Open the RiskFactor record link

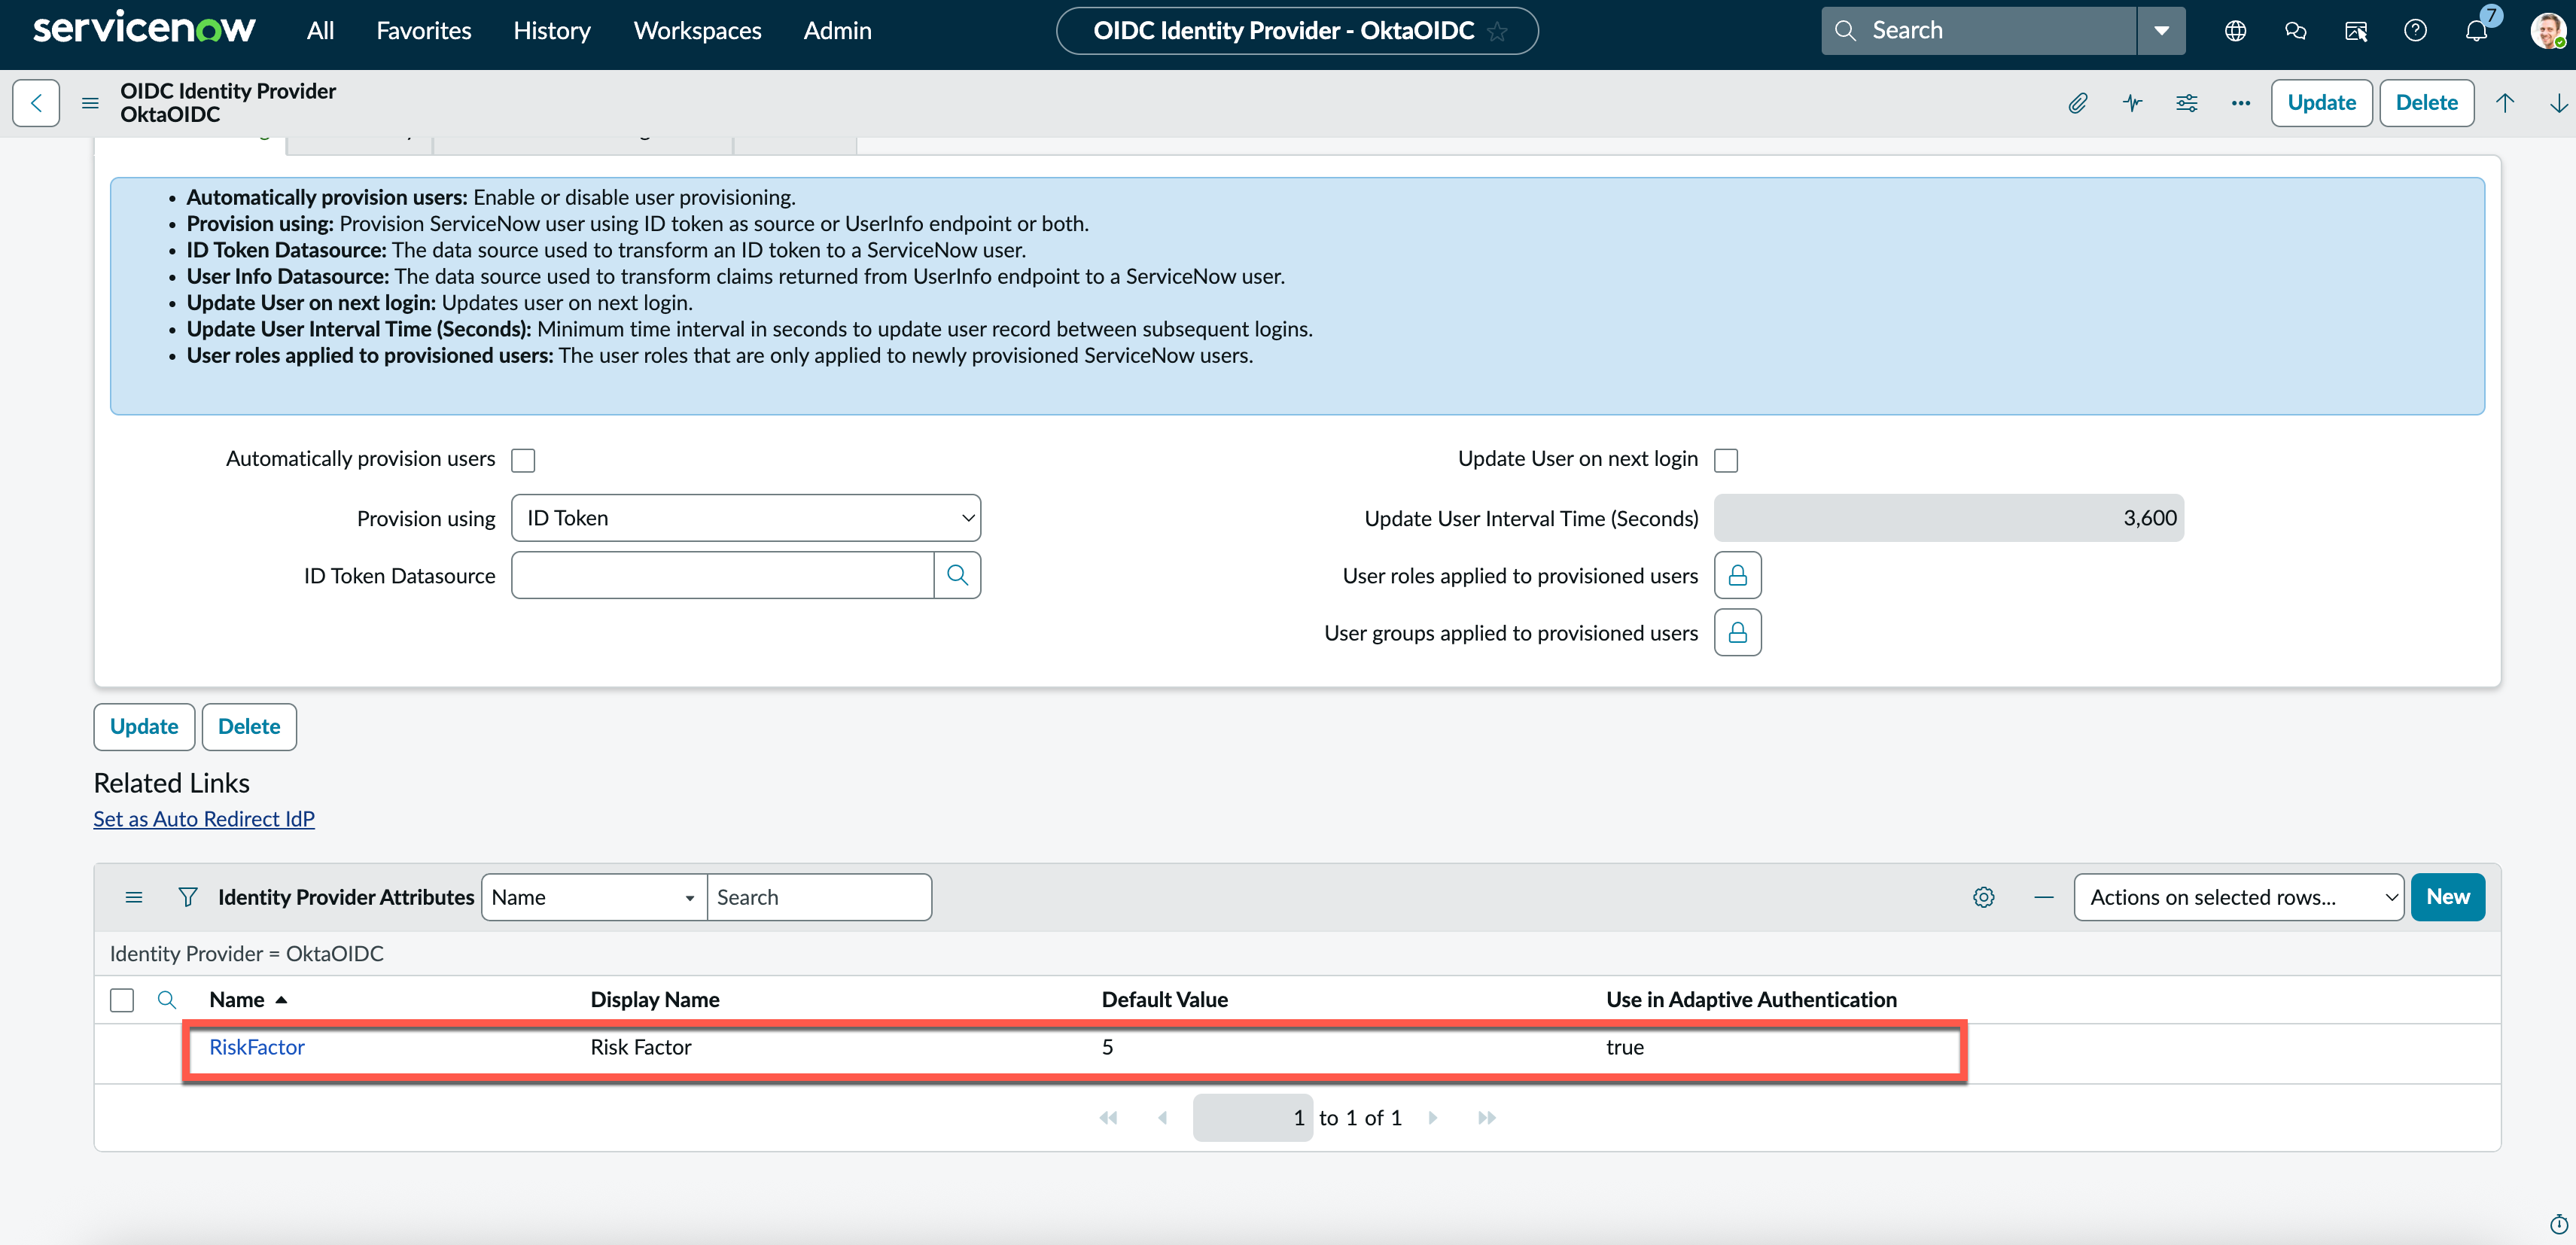click(257, 1047)
